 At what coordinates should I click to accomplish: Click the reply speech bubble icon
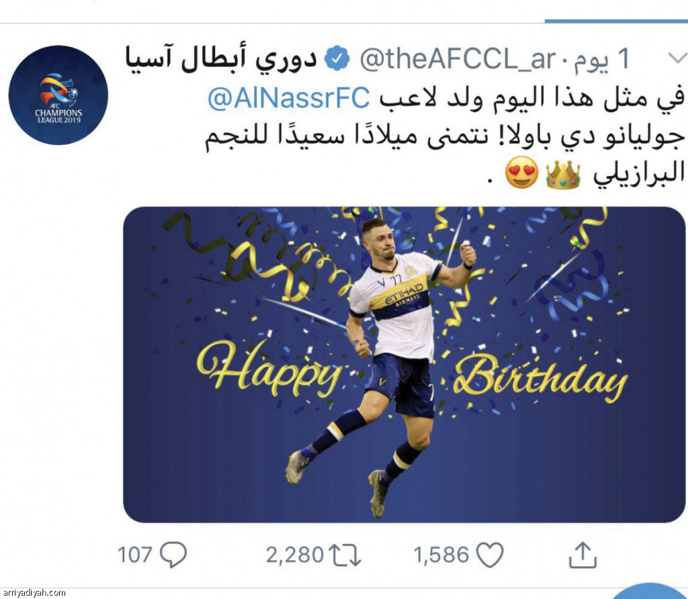(173, 555)
